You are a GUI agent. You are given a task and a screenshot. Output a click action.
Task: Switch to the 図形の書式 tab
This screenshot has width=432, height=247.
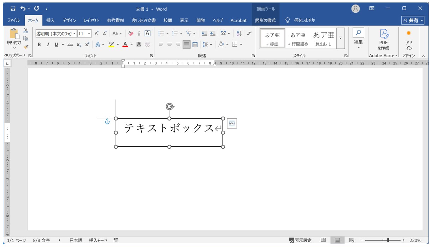point(266,20)
